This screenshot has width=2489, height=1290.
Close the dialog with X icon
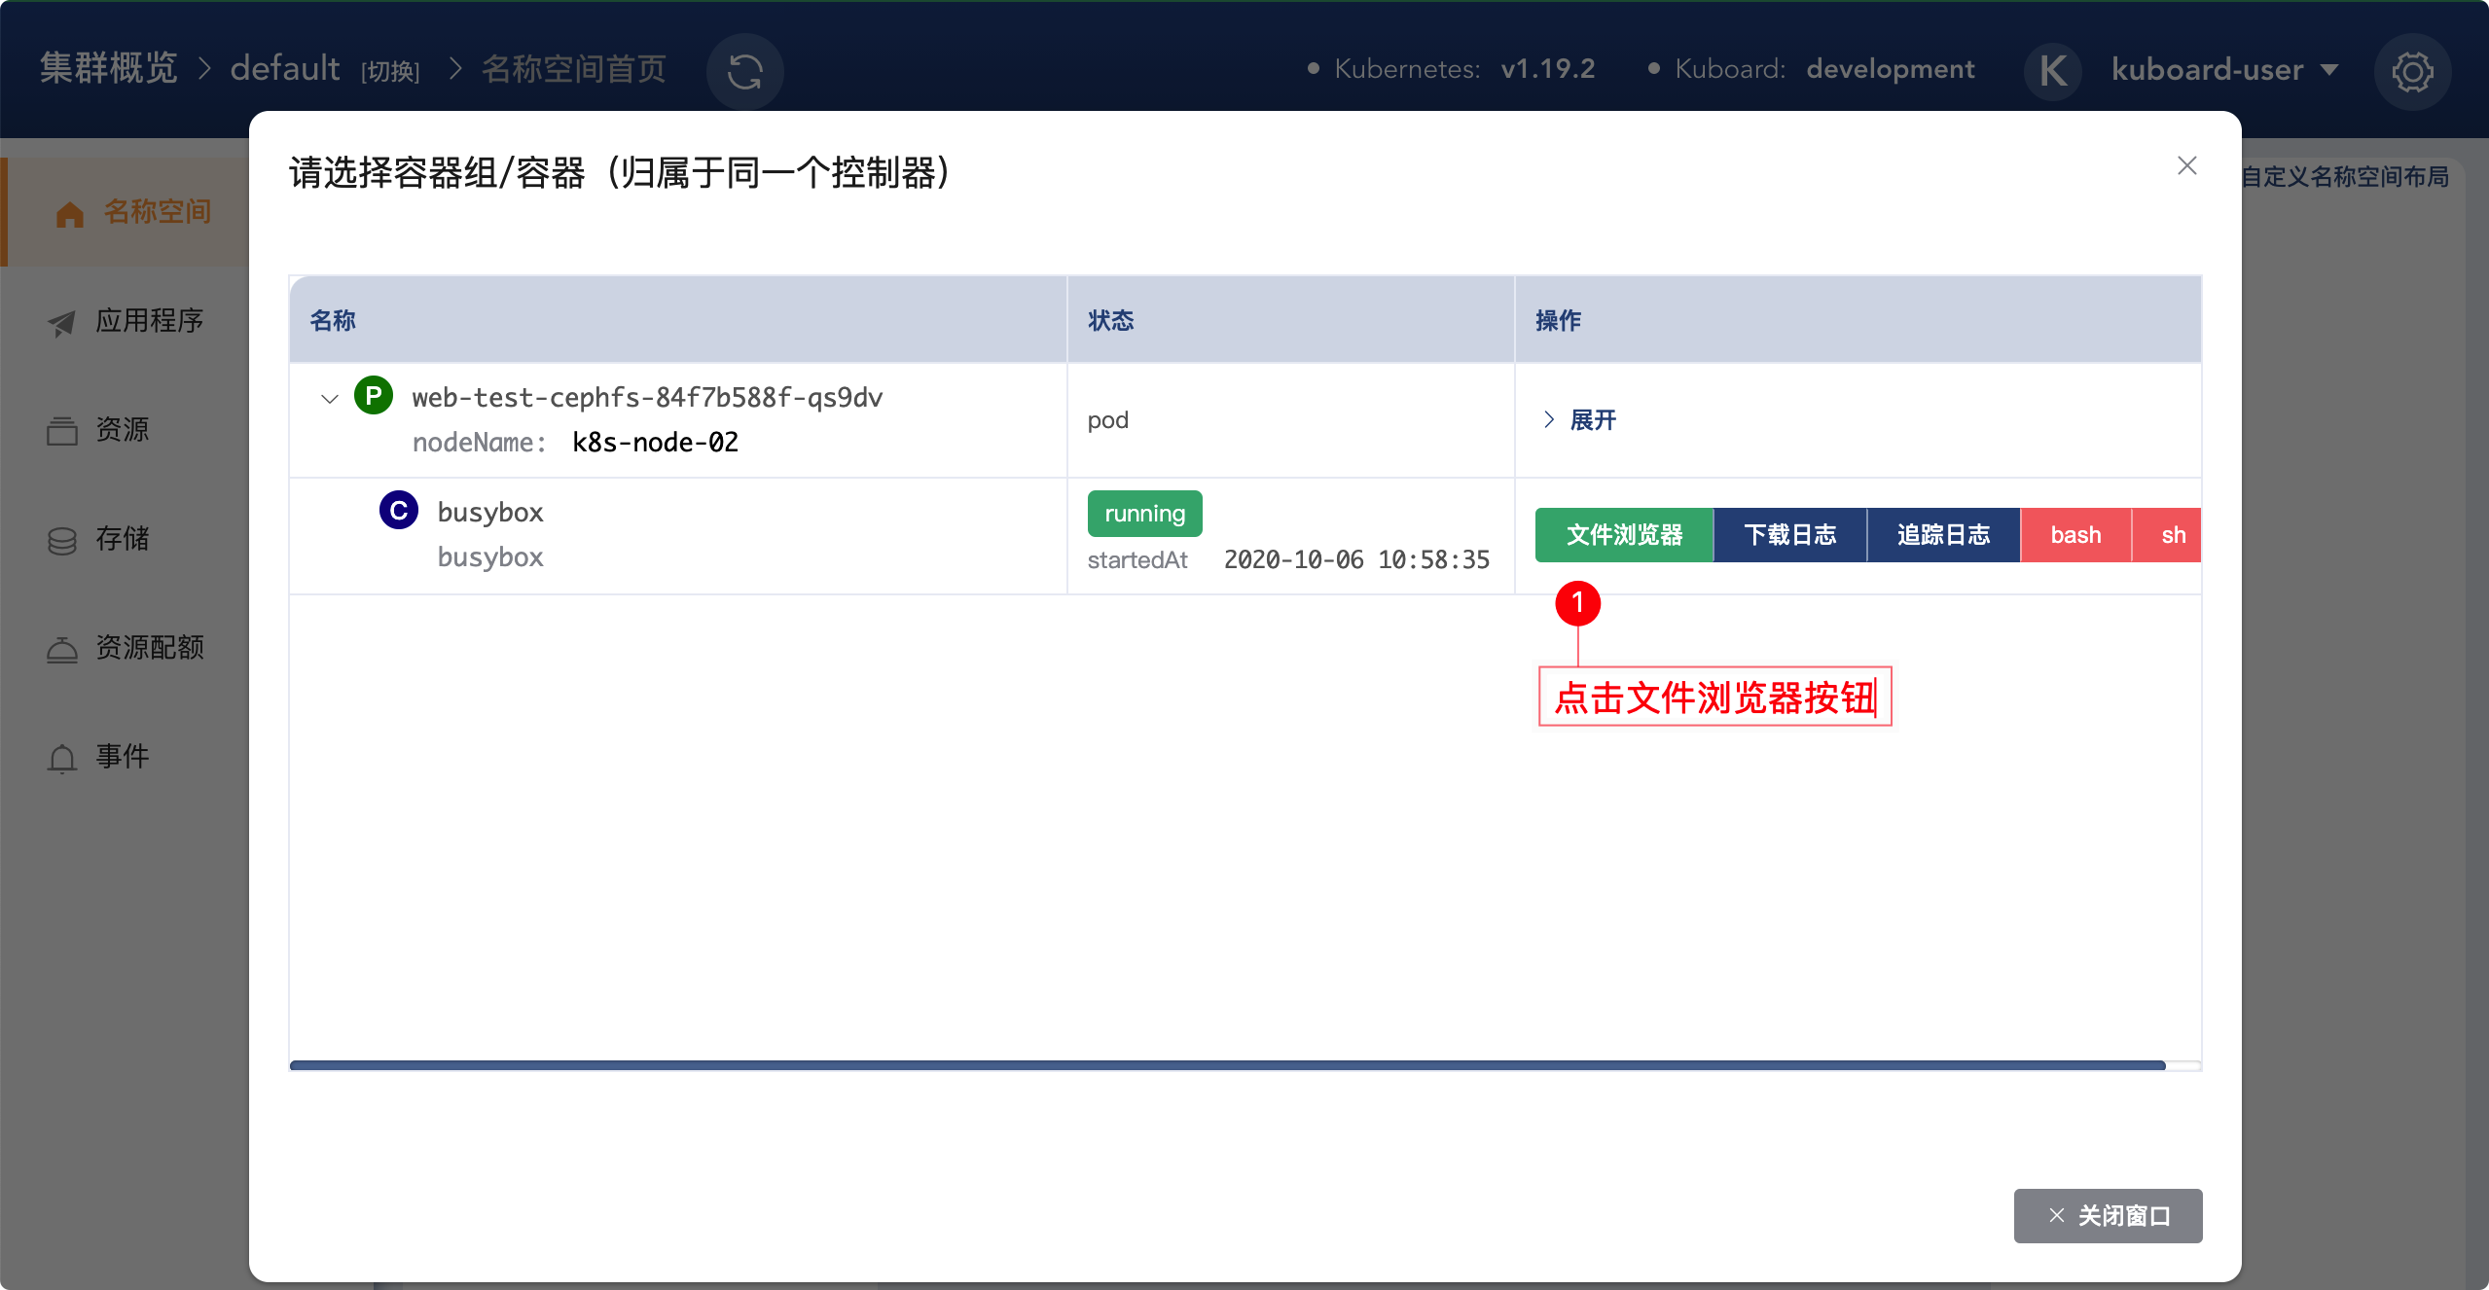coord(2186,166)
